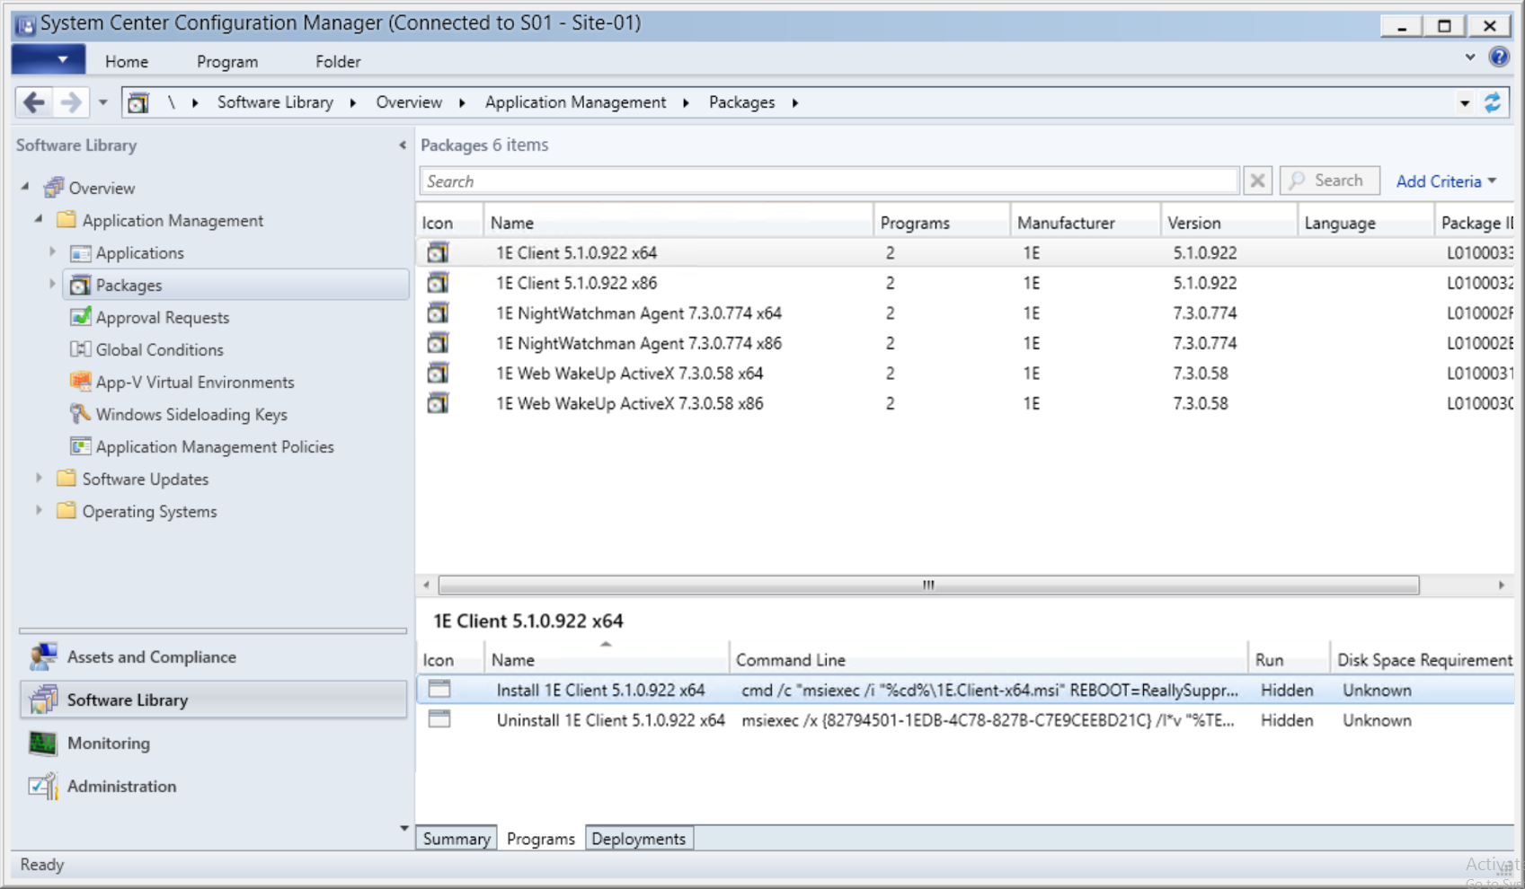Select the Approval Requests icon in tree

pos(81,317)
